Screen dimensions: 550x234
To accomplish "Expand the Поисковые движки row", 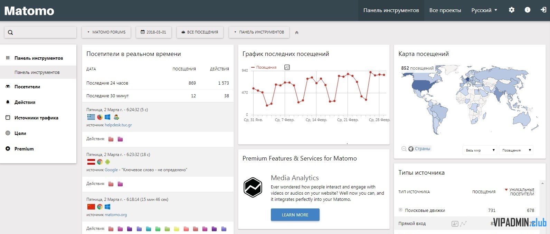I will coord(400,210).
